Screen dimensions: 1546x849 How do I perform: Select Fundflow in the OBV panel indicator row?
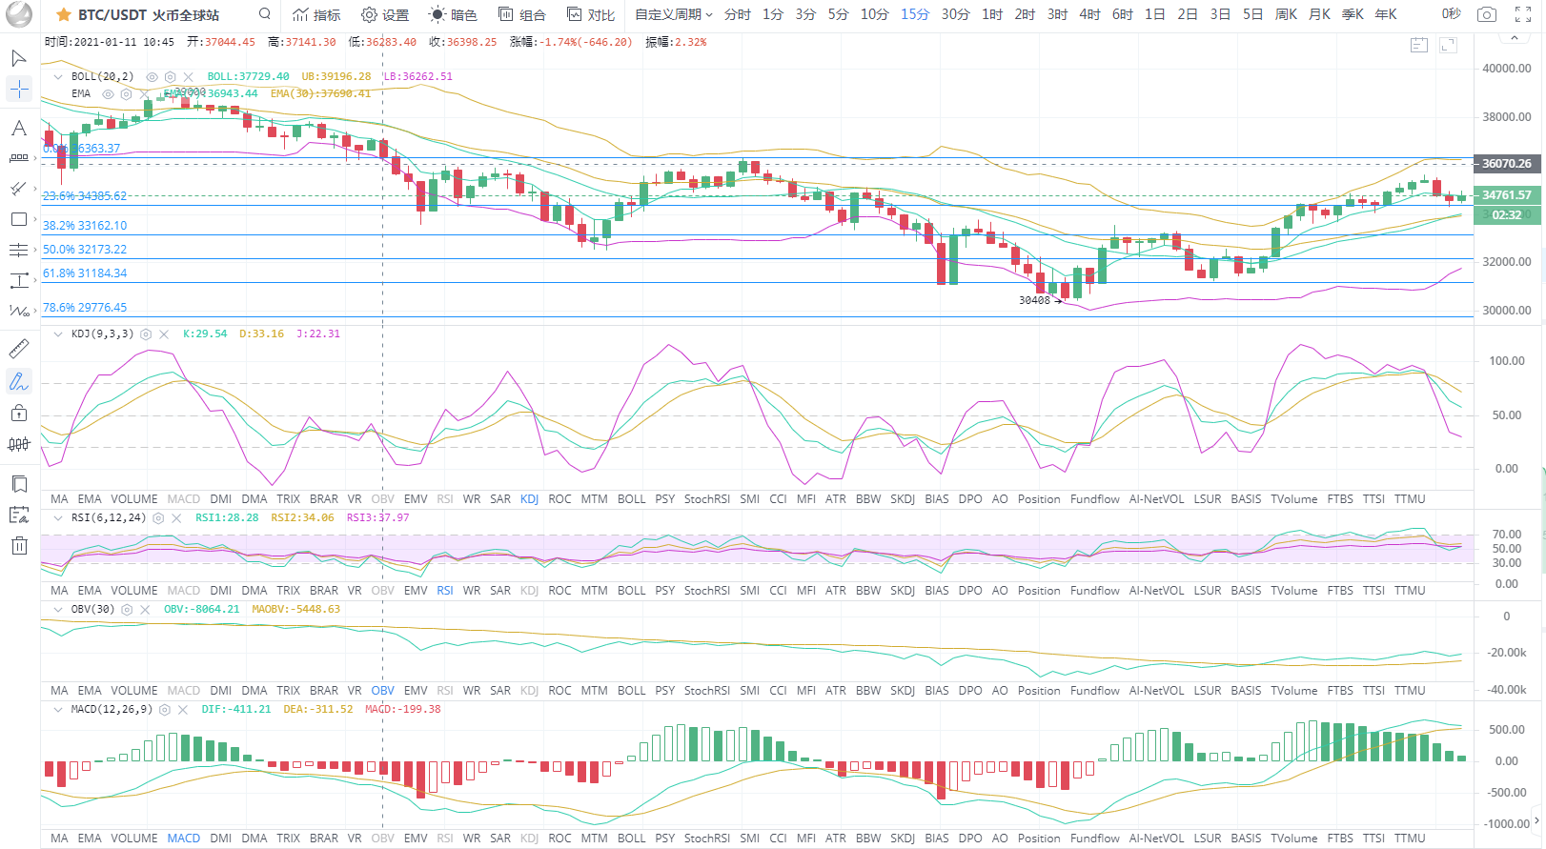coord(1095,691)
